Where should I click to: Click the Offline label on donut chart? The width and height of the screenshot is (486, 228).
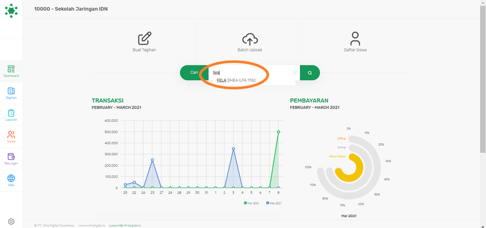[x=341, y=139]
